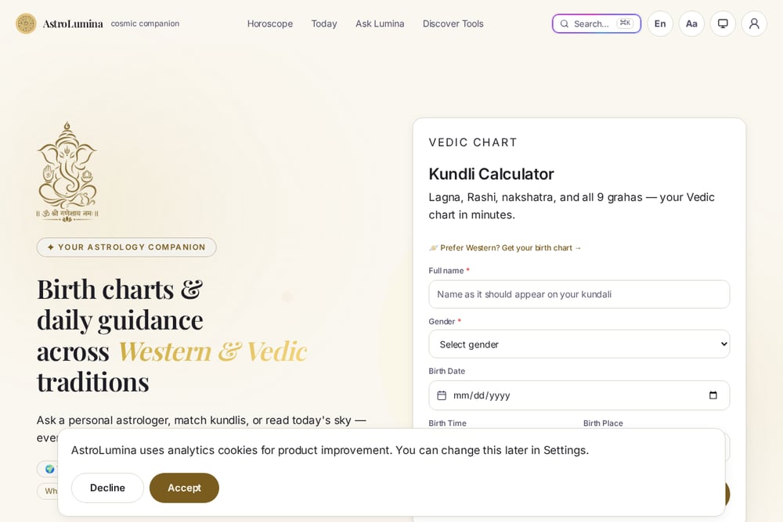Image resolution: width=783 pixels, height=522 pixels.
Task: Click the magnifier icon in search box
Action: (x=565, y=23)
